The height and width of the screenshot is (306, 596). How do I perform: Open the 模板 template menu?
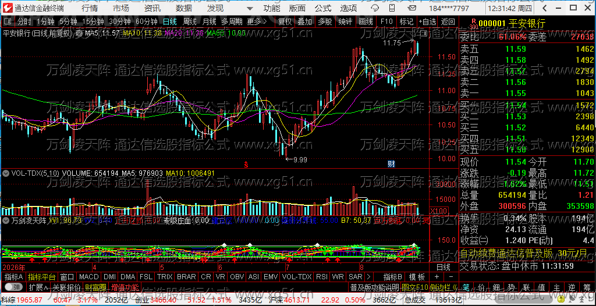pos(416,277)
